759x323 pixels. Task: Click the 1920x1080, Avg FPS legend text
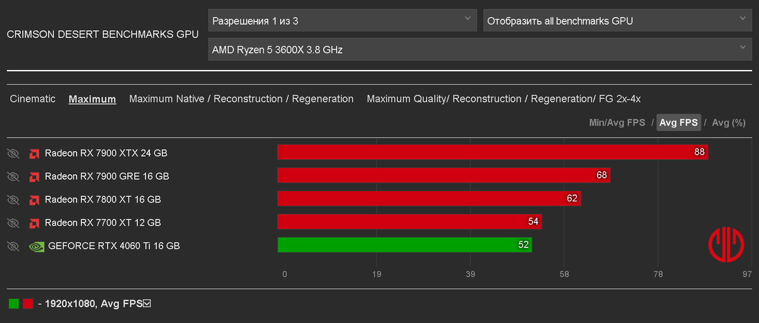94,304
